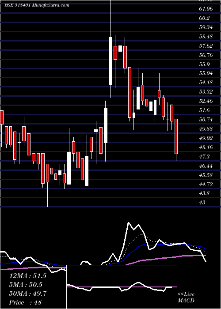Click the 49.02 price axis label
Viewport: 221px width, 309px height.
(206, 138)
